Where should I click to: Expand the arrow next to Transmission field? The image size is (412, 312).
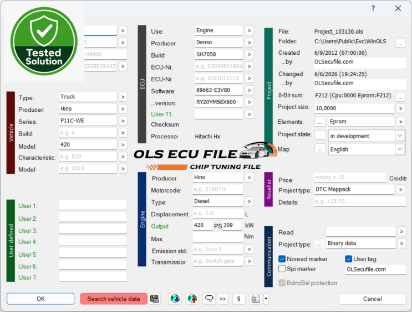point(249,261)
